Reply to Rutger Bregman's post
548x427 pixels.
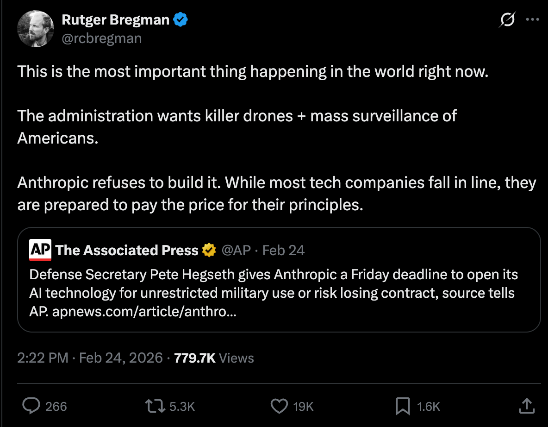point(31,406)
